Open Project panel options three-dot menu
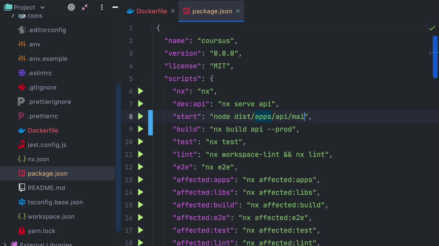This screenshot has height=246, width=439. pyautogui.click(x=102, y=7)
